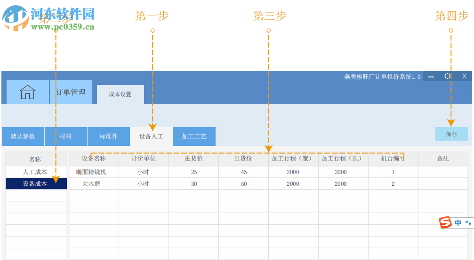Click selling price cell 50
This screenshot has height=260, width=474.
[244, 184]
